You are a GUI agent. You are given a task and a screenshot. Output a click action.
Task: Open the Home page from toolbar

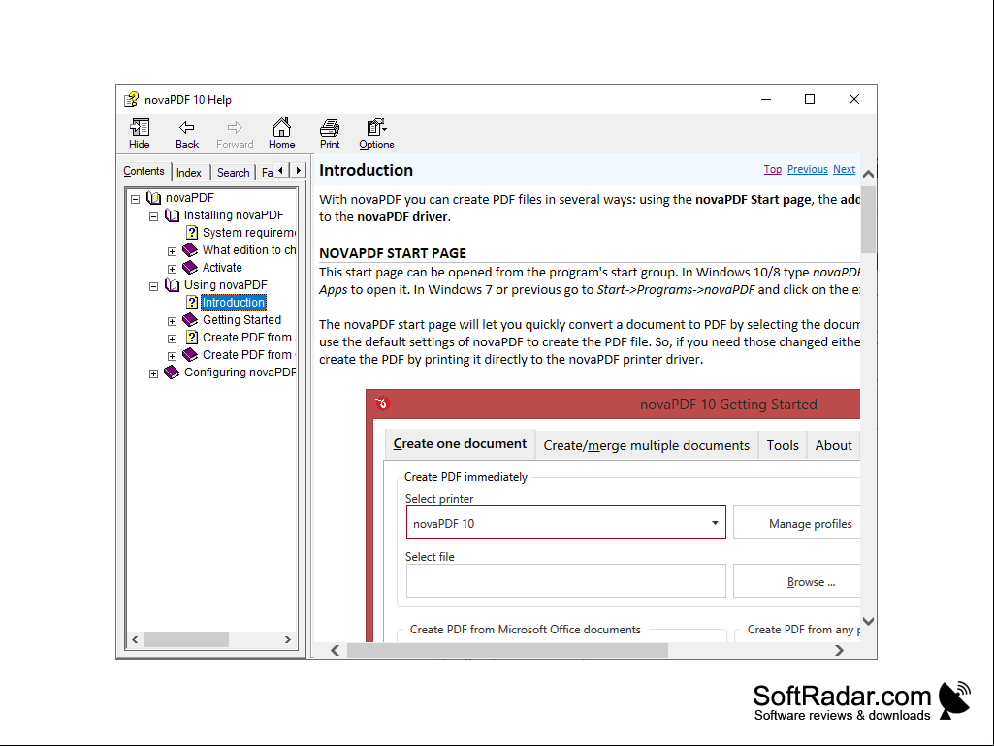coord(281,134)
